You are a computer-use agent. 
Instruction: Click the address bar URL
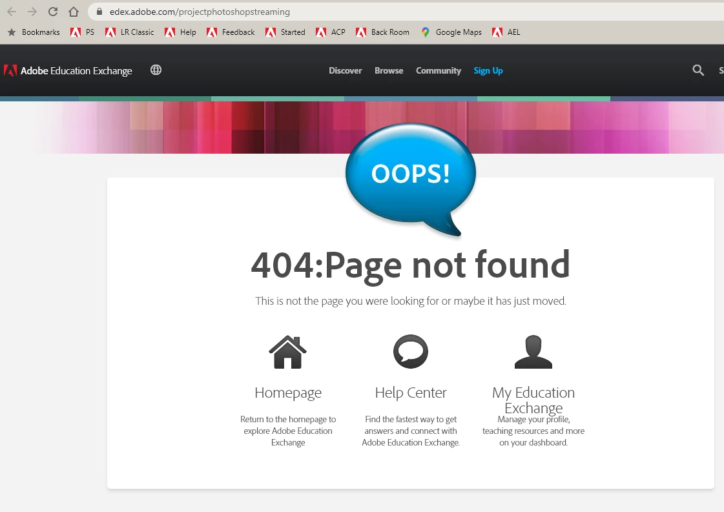(x=200, y=12)
